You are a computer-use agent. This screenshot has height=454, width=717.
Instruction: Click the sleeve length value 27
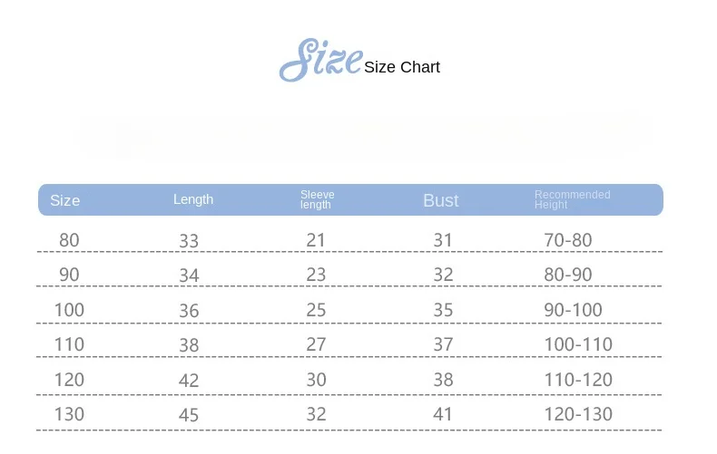coord(316,344)
